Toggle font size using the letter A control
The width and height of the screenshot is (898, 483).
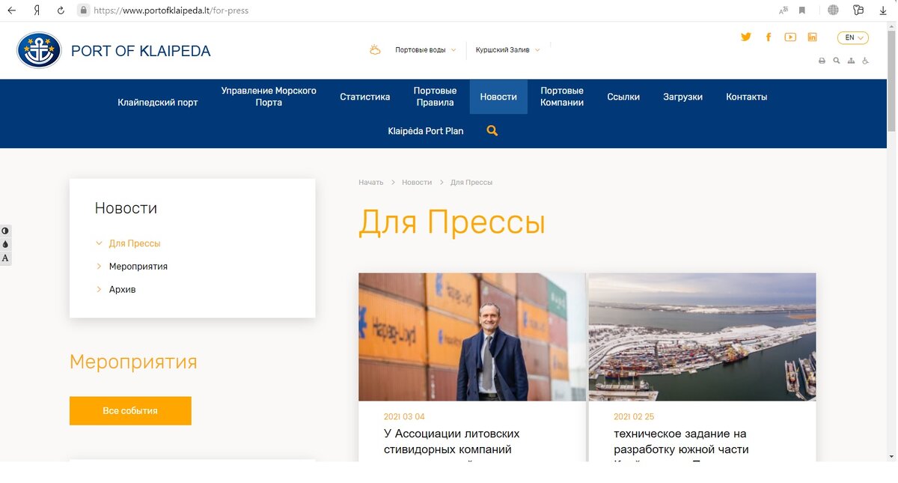5,258
